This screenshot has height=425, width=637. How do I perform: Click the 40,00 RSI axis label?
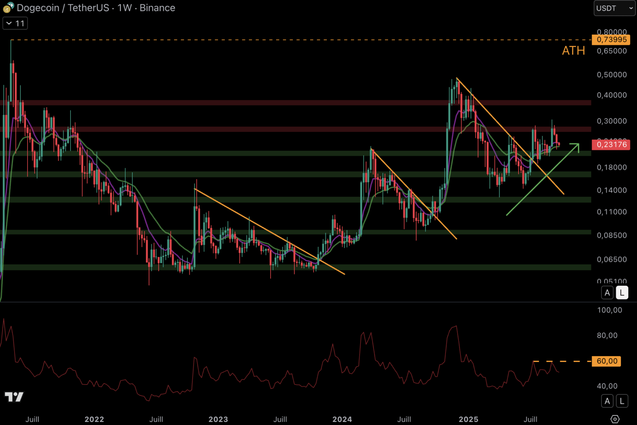(x=607, y=386)
